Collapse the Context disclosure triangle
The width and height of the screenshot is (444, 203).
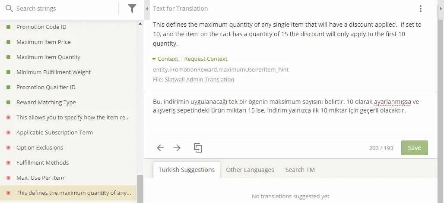[x=154, y=59]
